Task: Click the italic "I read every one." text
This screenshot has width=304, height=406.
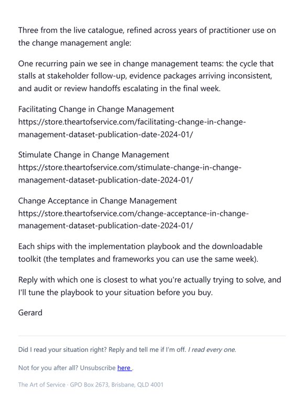Action: pyautogui.click(x=212, y=349)
